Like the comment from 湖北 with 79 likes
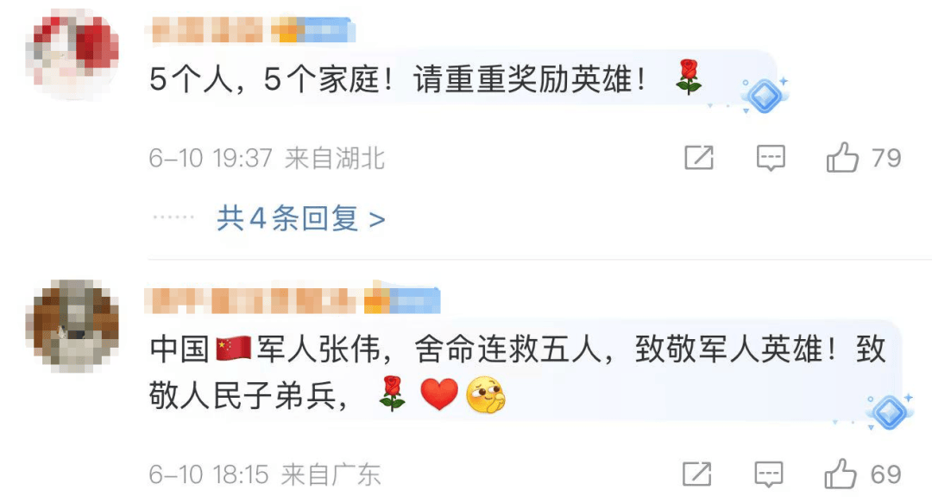This screenshot has width=932, height=503. click(x=842, y=158)
